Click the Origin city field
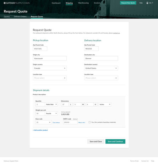 [50, 58]
